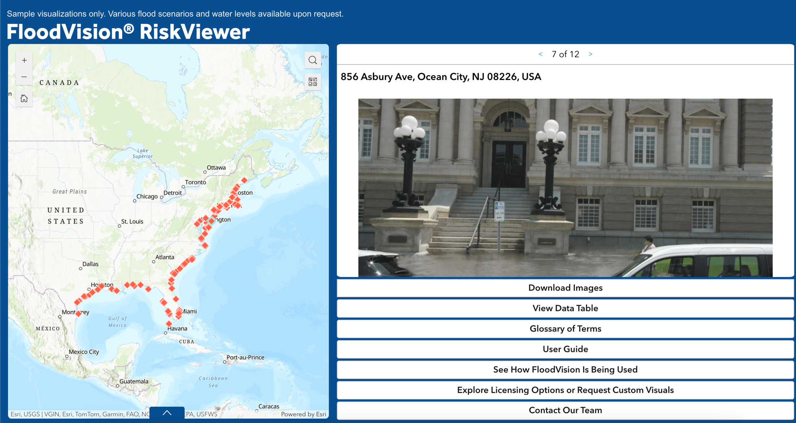Open the map search tool
Screen dimensions: 796x423
coord(313,60)
